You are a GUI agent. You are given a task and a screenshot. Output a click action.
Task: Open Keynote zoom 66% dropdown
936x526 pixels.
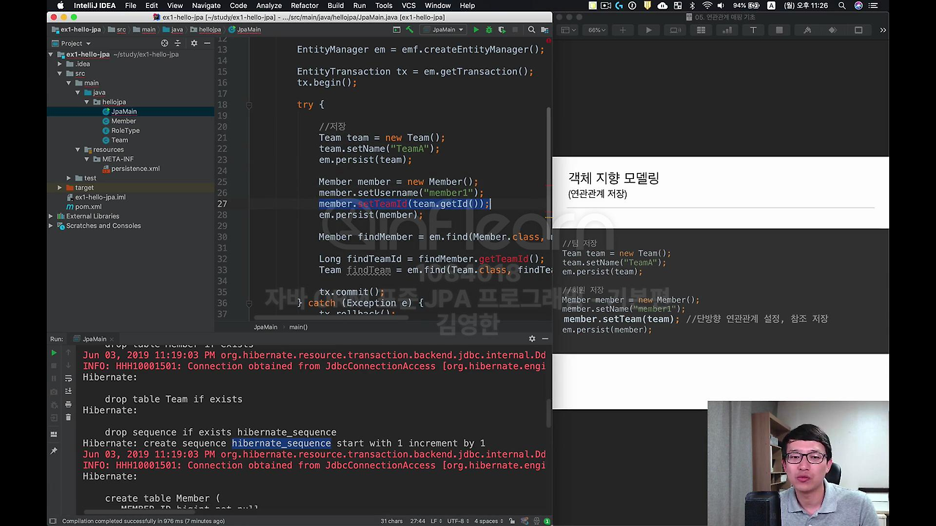596,30
